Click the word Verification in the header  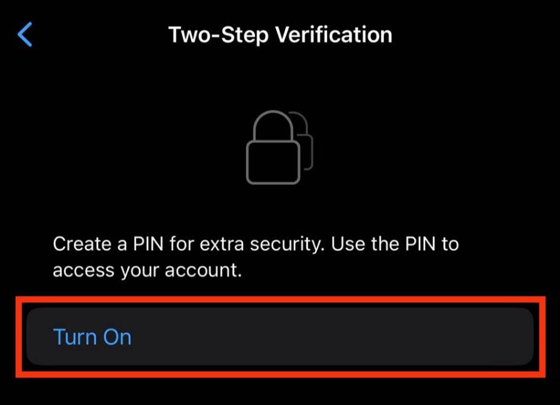click(334, 34)
